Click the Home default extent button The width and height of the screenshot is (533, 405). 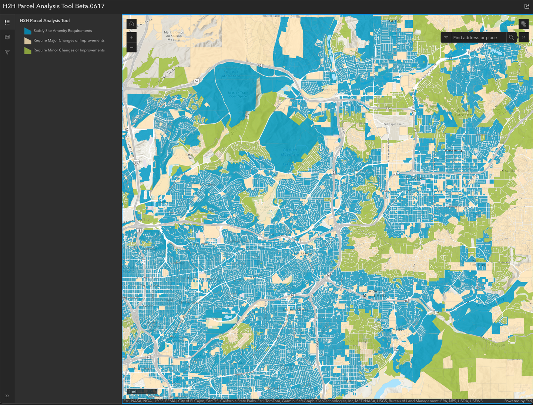pos(131,24)
